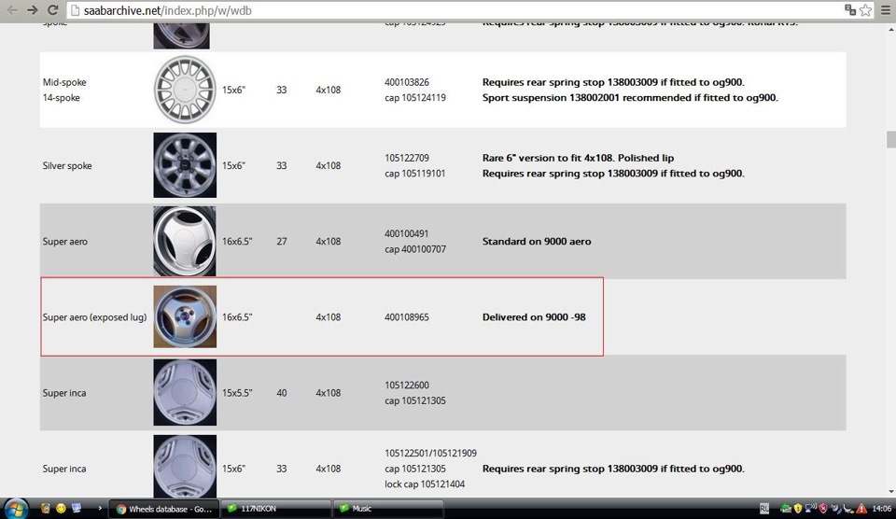896x519 pixels.
Task: Go forward to the next page
Action: pos(32,10)
